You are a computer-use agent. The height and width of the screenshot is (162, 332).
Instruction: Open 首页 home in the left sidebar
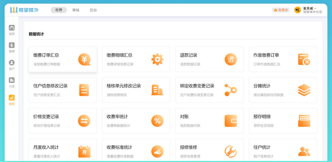tap(12, 30)
